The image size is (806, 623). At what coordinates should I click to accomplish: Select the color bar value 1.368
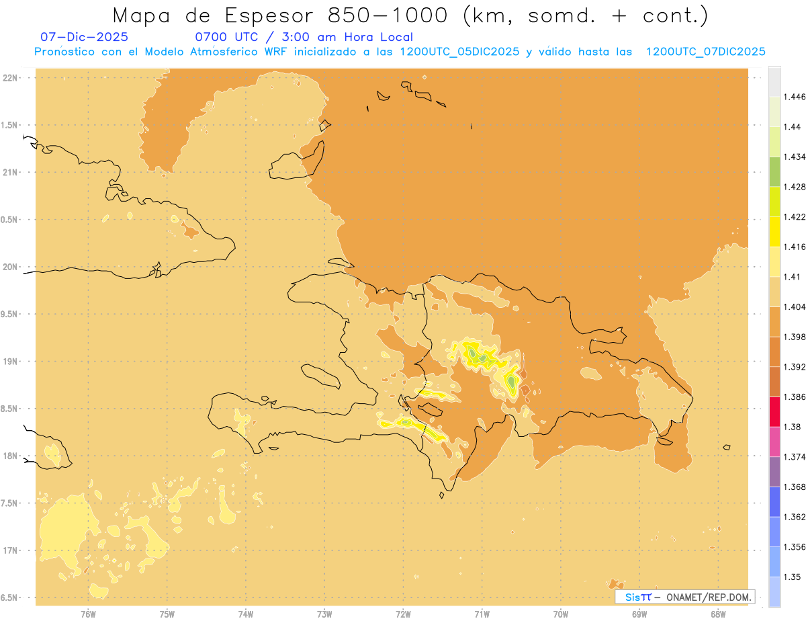(x=795, y=487)
